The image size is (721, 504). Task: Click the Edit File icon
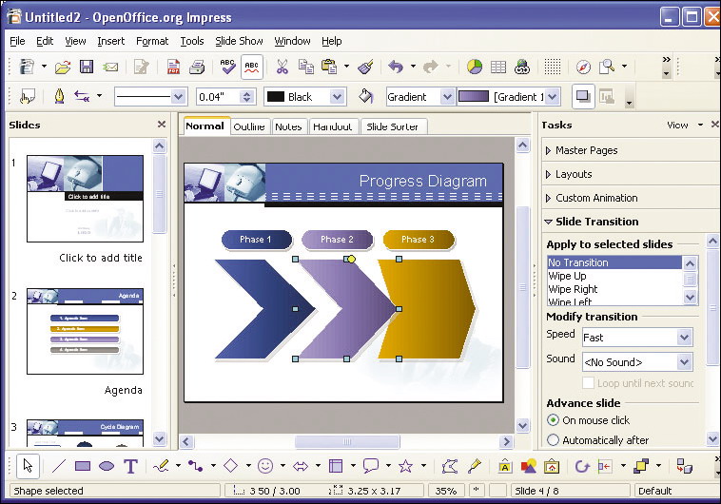click(141, 68)
